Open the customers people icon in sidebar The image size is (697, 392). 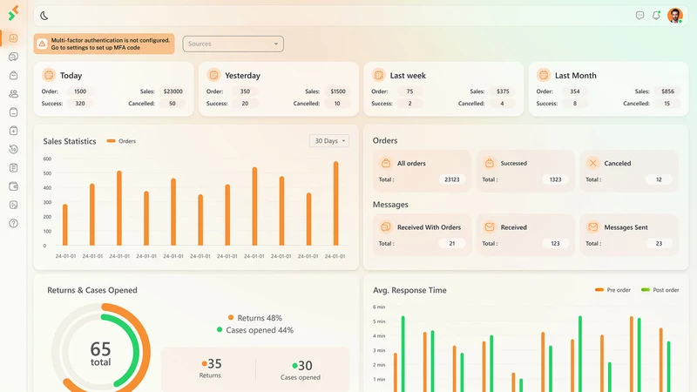(x=13, y=94)
